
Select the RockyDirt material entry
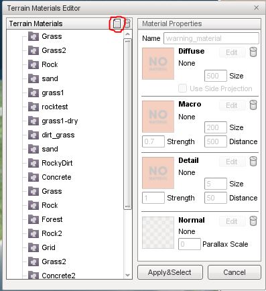(57, 163)
